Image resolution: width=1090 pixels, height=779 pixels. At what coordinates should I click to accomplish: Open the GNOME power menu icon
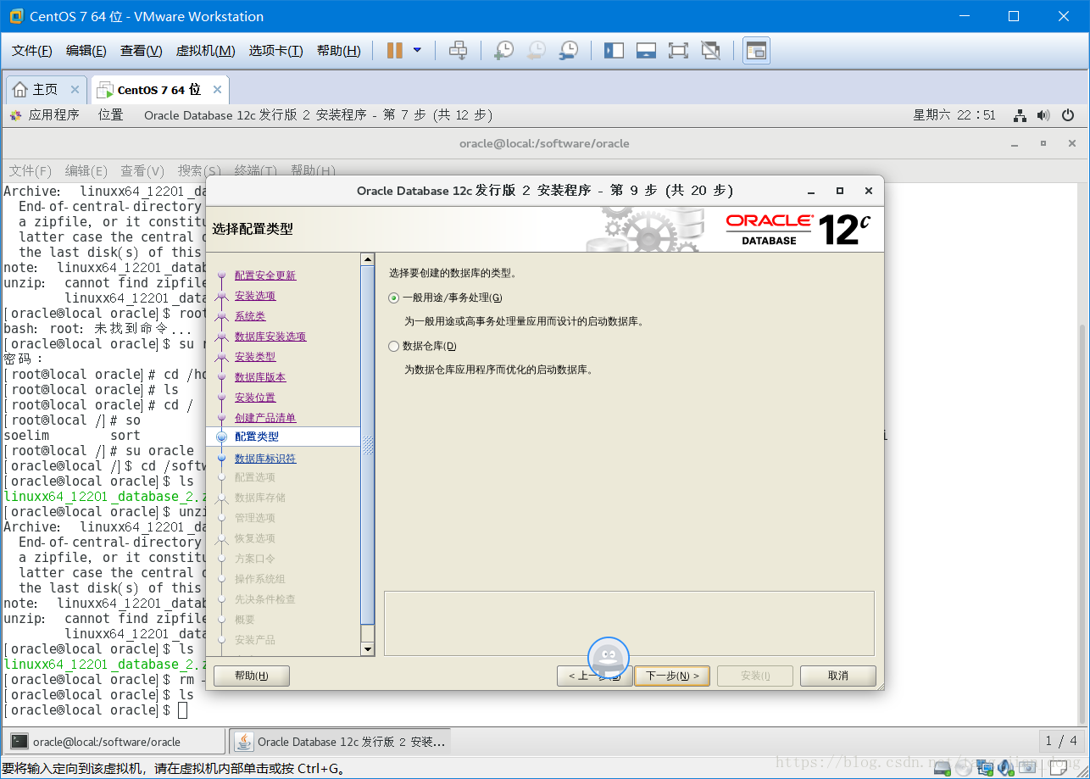pos(1068,115)
